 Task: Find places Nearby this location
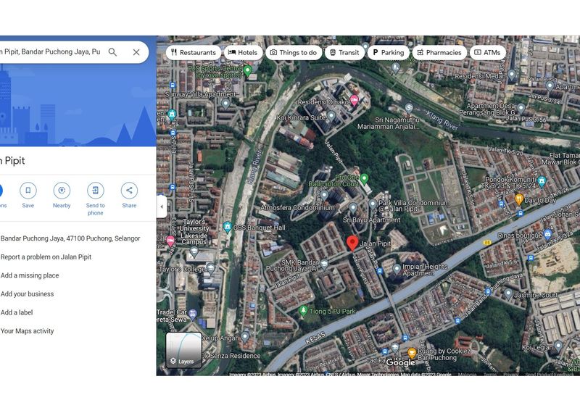point(62,191)
